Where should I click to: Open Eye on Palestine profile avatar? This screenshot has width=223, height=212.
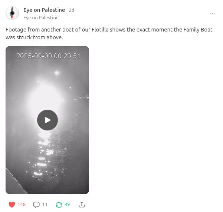[x=12, y=13]
